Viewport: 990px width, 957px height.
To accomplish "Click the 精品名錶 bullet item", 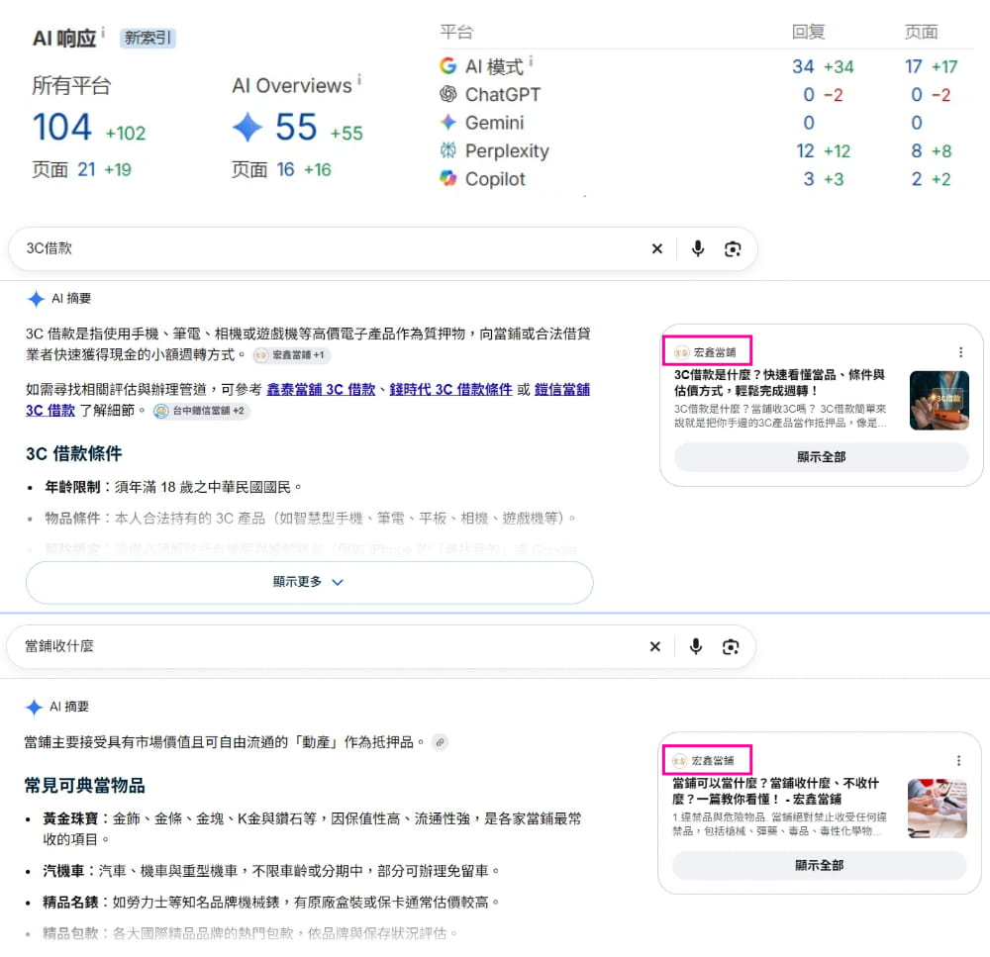I will tap(271, 903).
